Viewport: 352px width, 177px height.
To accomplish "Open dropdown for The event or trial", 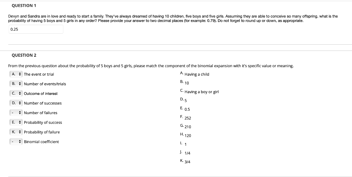I will point(16,74).
